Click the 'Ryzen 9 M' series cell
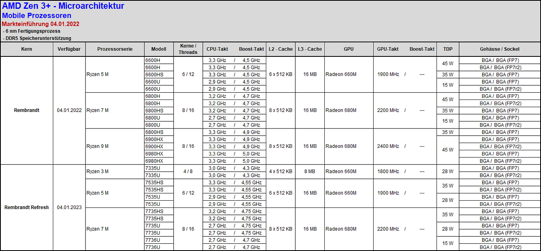This screenshot has width=541, height=251. tap(115, 146)
